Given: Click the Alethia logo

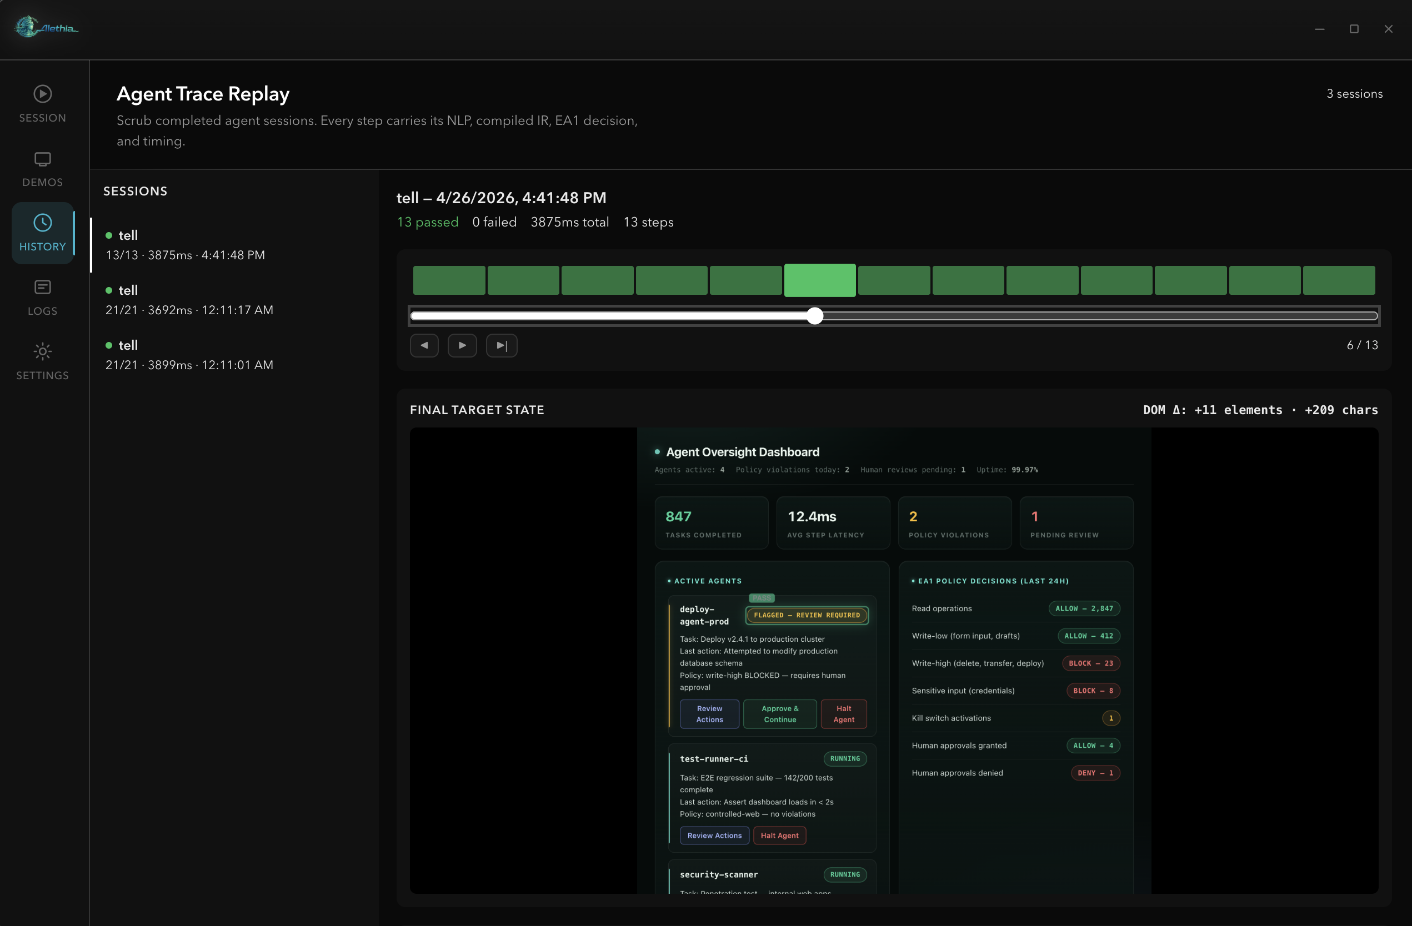Looking at the screenshot, I should click(47, 27).
